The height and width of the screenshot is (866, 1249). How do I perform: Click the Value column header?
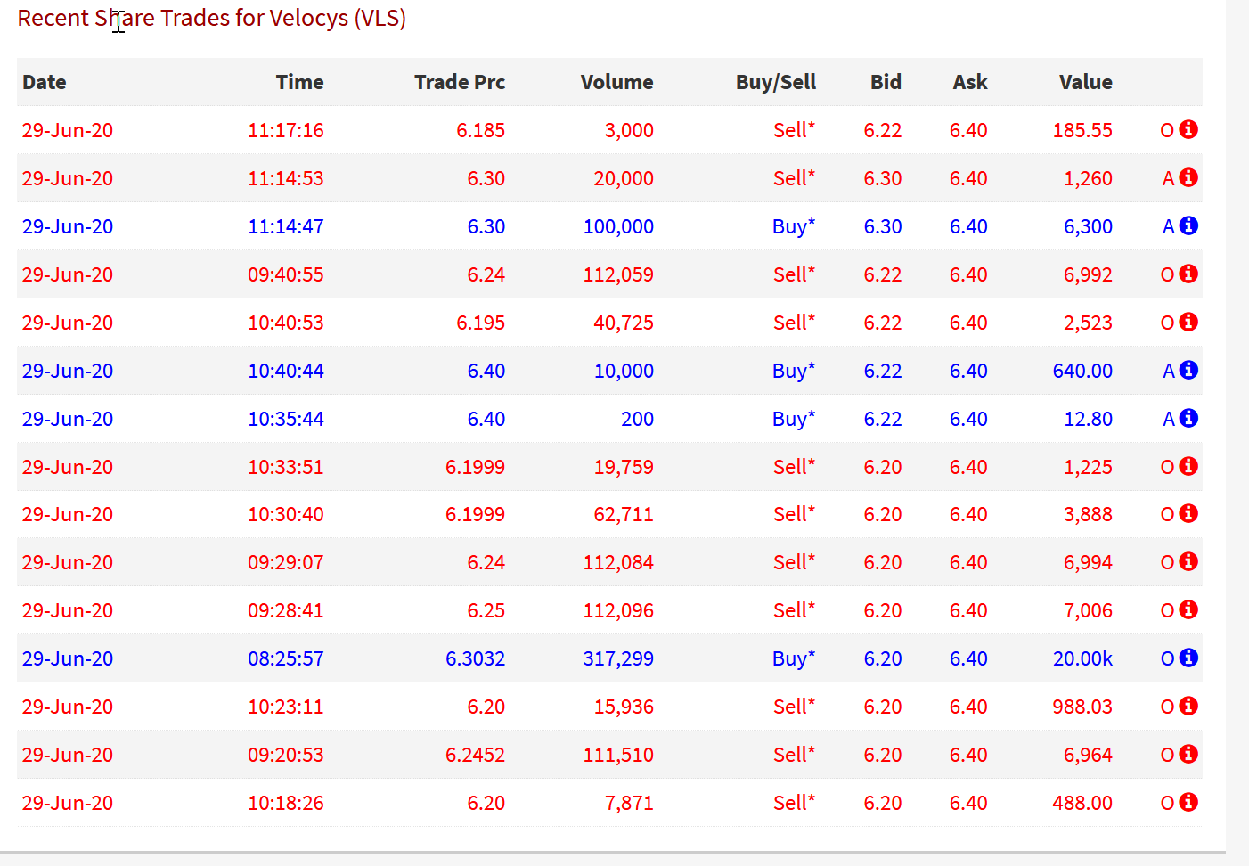coord(1086,82)
